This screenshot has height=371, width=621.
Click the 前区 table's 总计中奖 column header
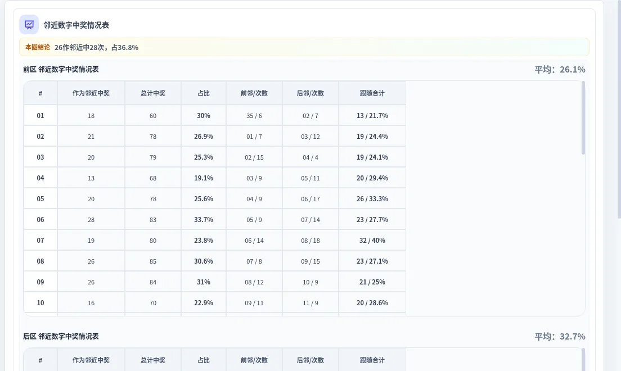point(153,93)
